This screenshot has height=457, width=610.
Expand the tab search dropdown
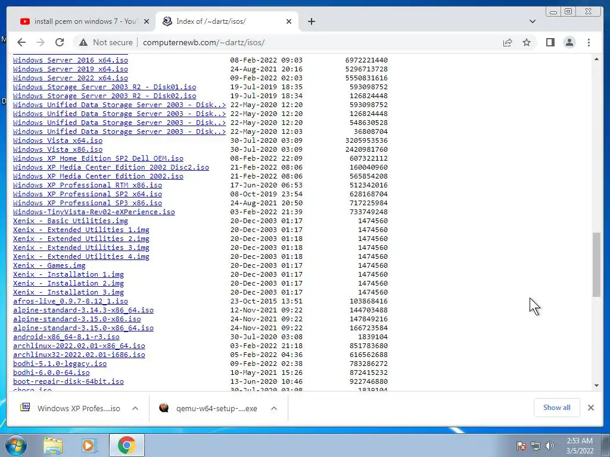coord(532,21)
